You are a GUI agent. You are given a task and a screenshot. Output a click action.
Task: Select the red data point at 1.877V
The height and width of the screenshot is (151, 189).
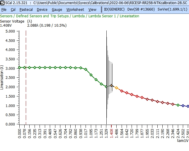pyautogui.click(x=142, y=97)
